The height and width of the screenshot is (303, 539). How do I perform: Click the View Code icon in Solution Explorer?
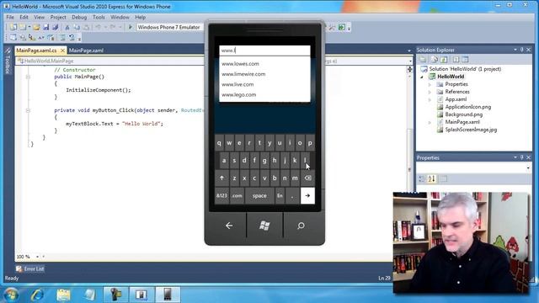[456, 60]
